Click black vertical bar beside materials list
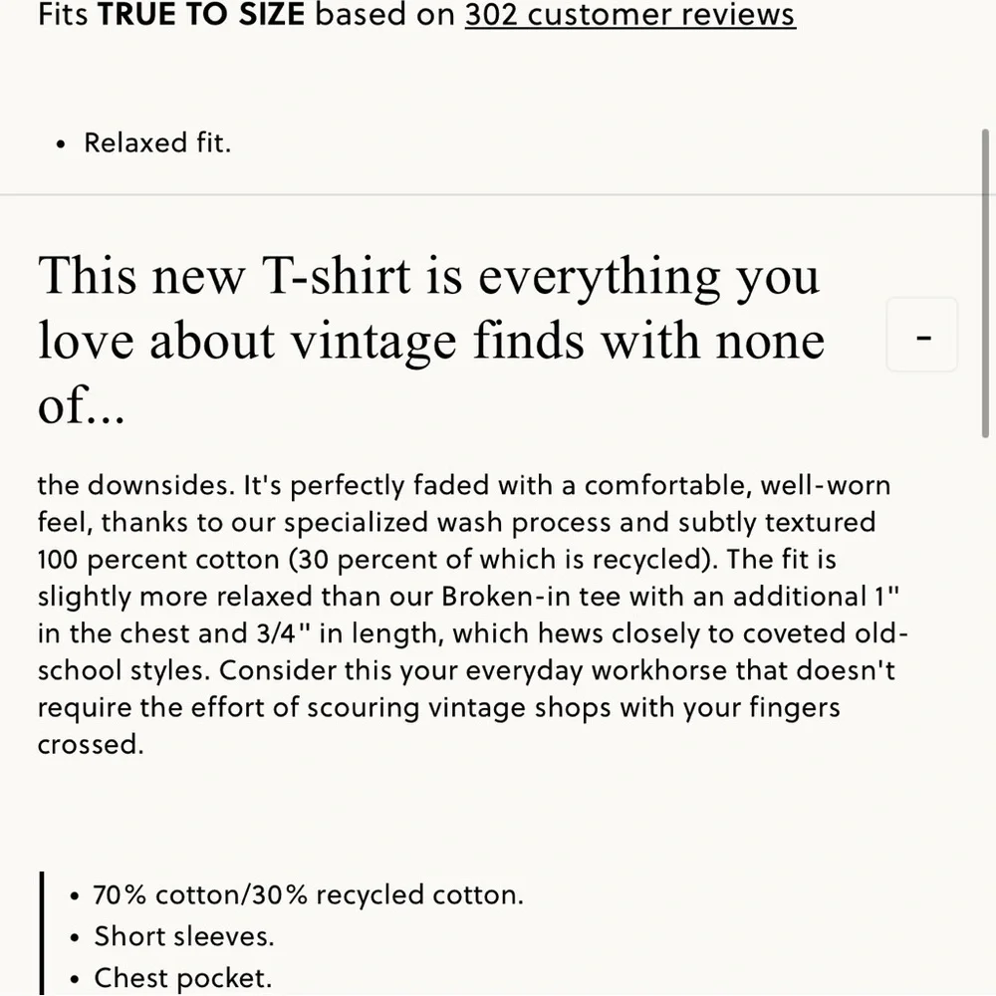This screenshot has width=996, height=996. (42, 933)
